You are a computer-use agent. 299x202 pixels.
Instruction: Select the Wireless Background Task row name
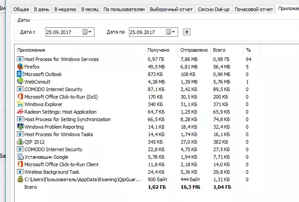tap(52, 172)
